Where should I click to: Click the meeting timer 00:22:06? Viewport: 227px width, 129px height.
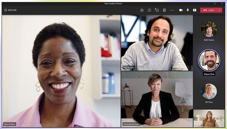[12, 10]
